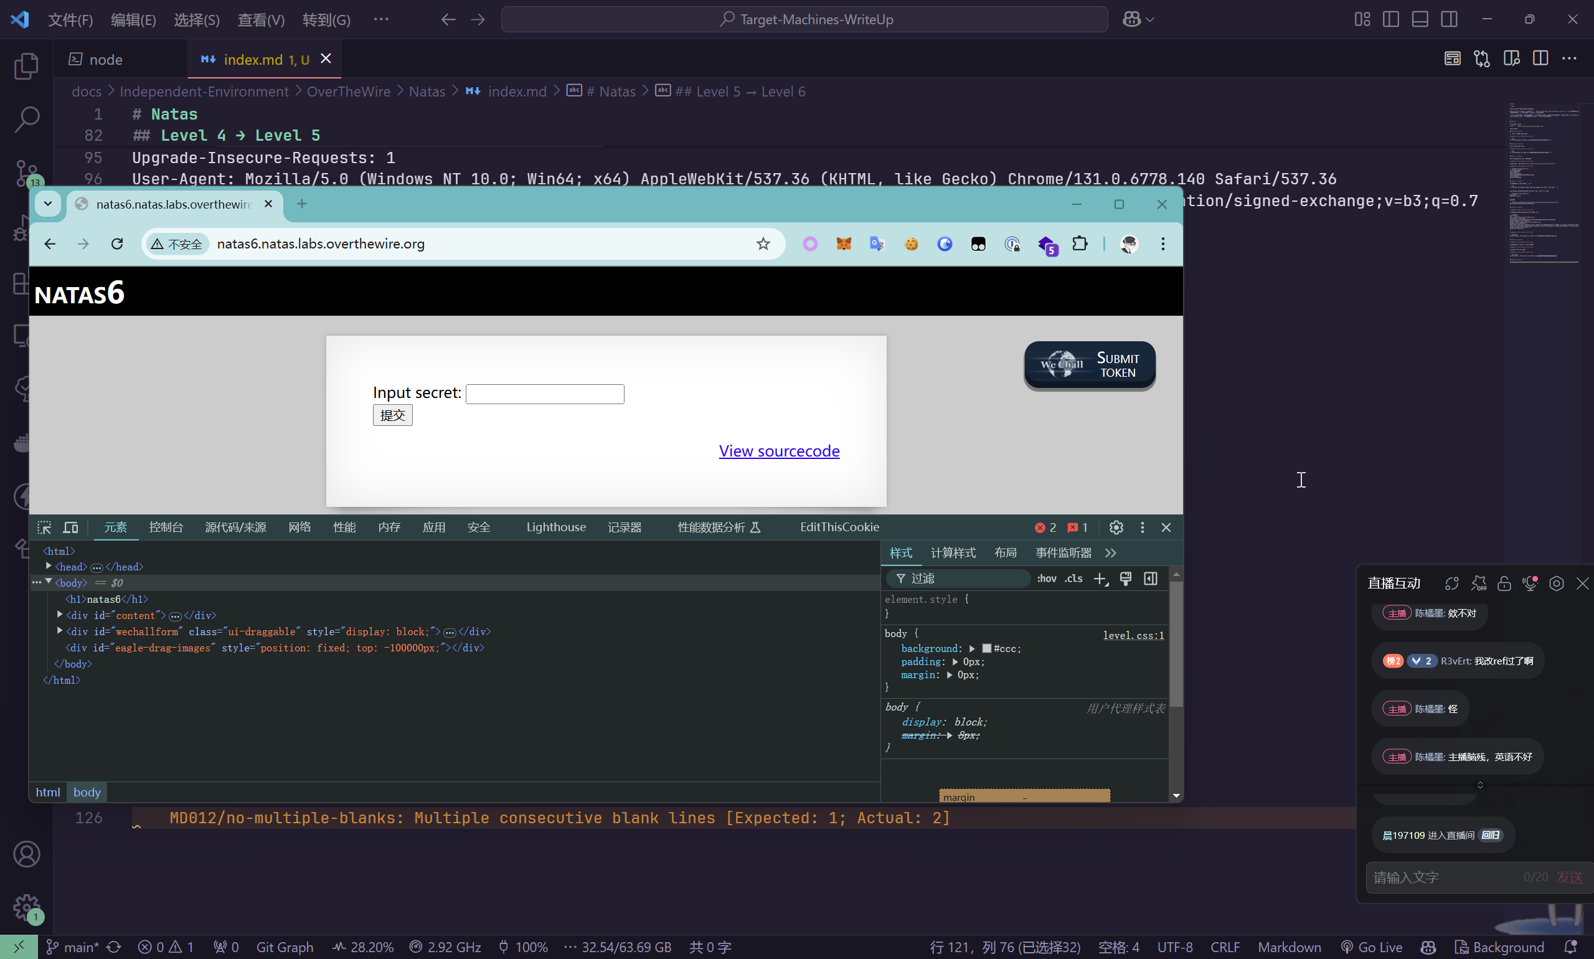Open Chrome three-dot menu
Viewport: 1594px width, 959px height.
point(1163,243)
